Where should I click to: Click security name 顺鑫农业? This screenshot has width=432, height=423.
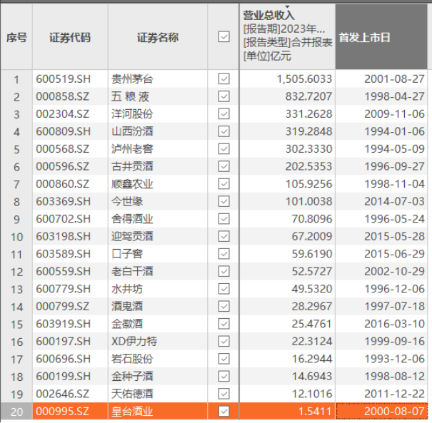(x=132, y=184)
